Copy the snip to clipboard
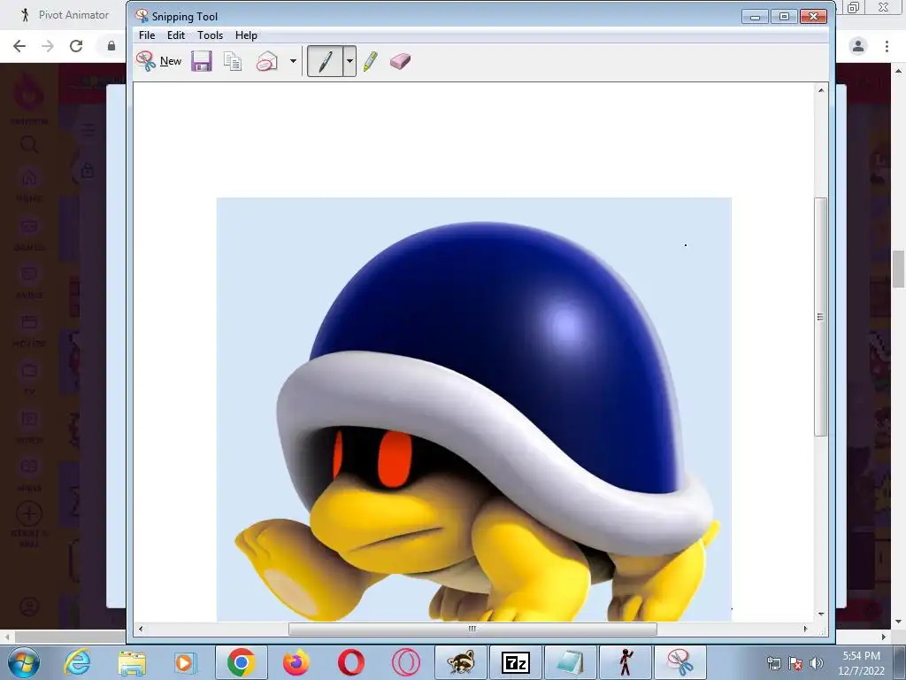The height and width of the screenshot is (680, 906). click(233, 61)
